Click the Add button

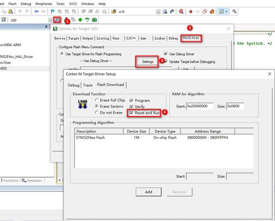click(148, 192)
